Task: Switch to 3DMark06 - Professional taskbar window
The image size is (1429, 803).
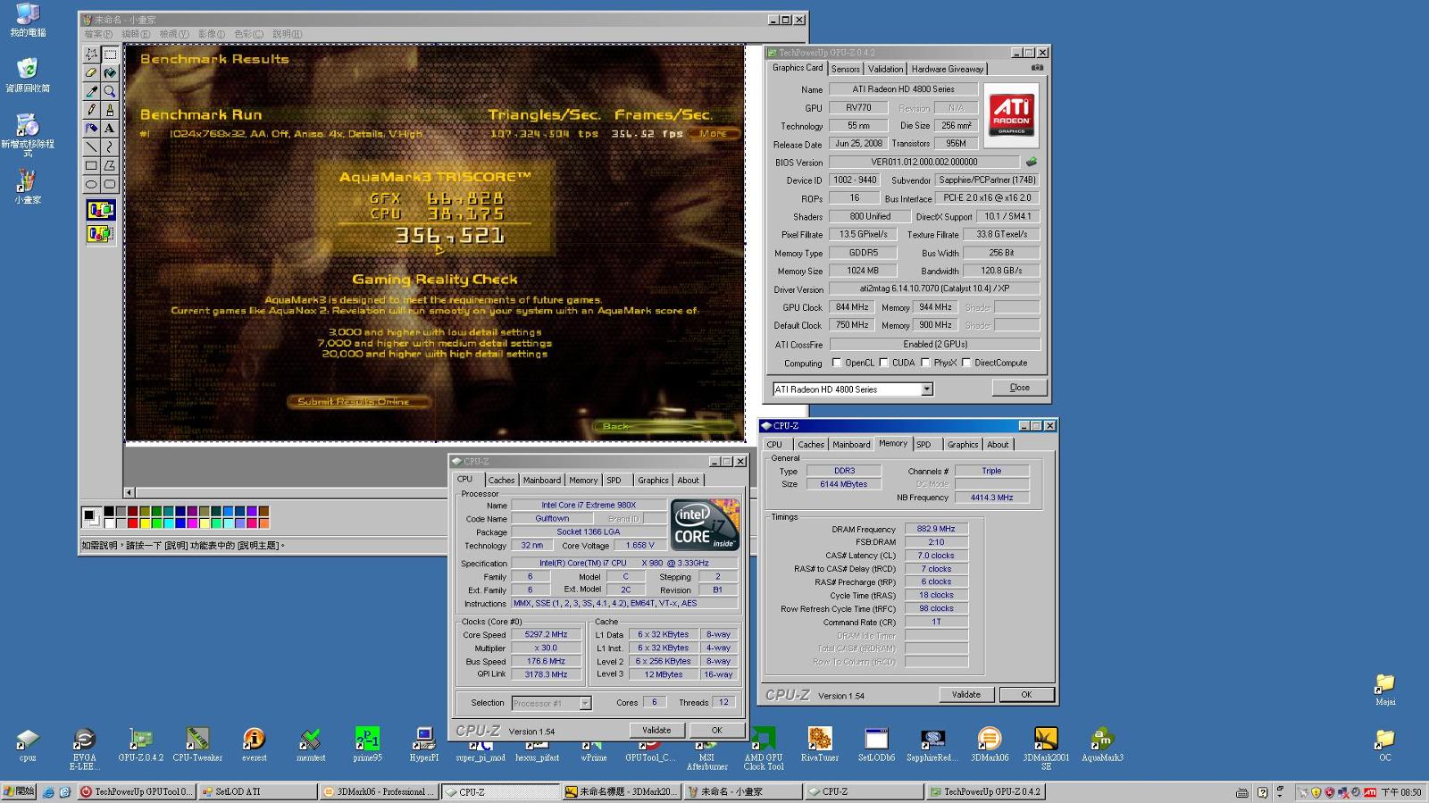Action: tap(379, 791)
